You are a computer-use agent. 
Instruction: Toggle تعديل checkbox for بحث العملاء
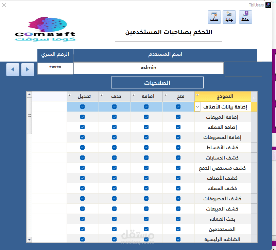click(x=82, y=219)
